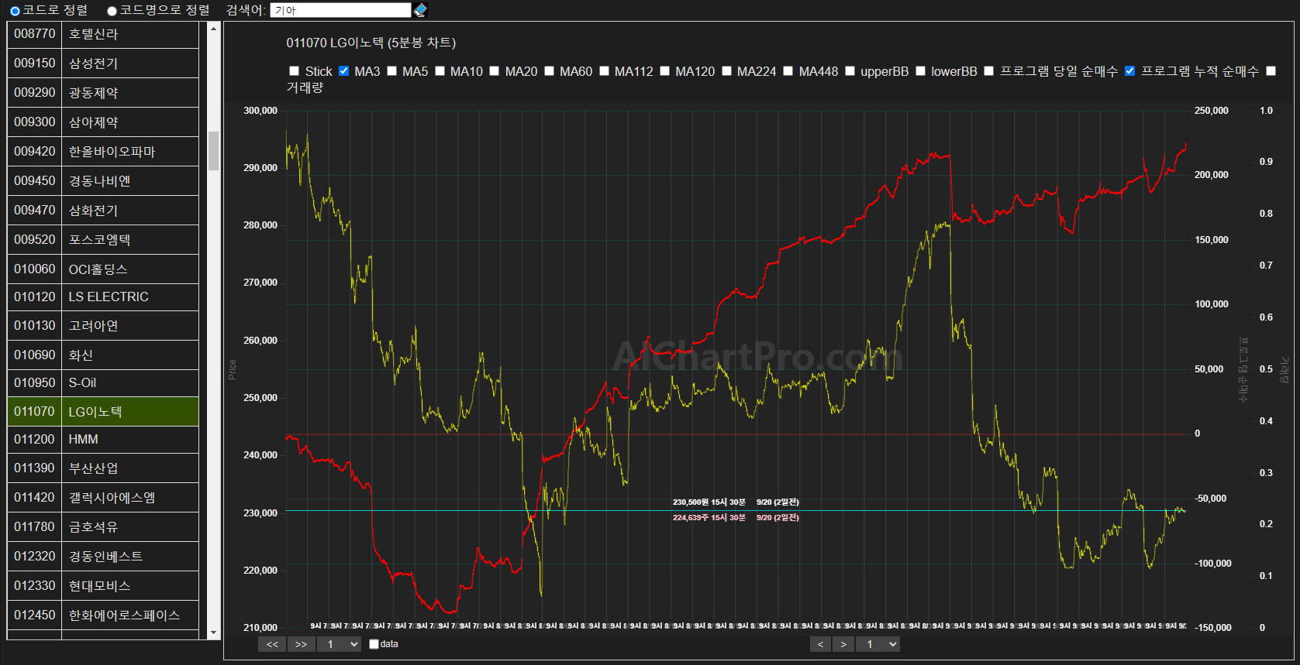Check the MA448 checkbox

pyautogui.click(x=788, y=71)
